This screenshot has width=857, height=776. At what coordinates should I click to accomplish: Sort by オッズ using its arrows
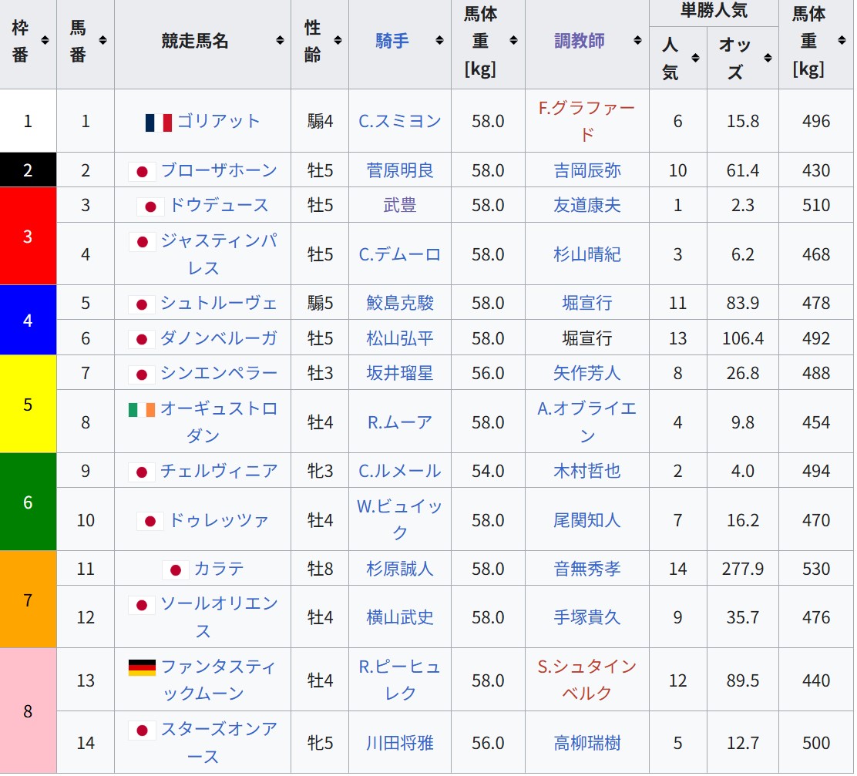[768, 58]
